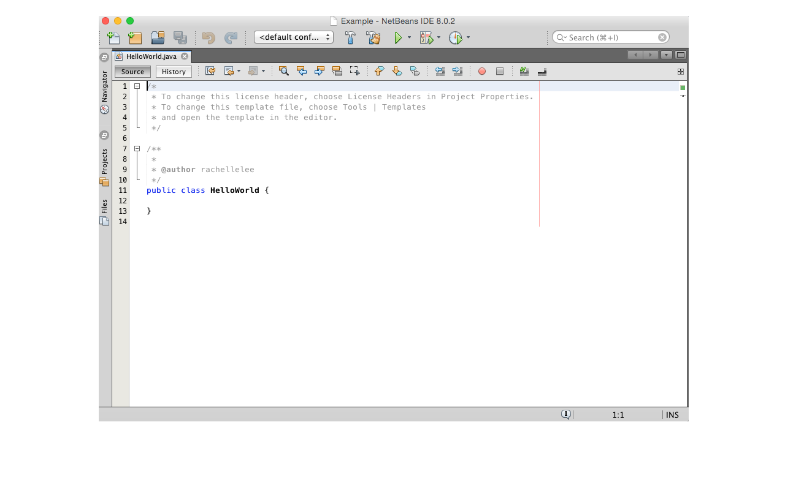
Task: Switch to the History tab
Action: 173,71
